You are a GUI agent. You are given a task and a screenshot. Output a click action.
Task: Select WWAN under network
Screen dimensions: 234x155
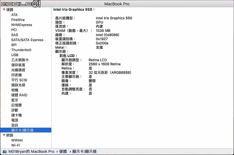(17, 140)
